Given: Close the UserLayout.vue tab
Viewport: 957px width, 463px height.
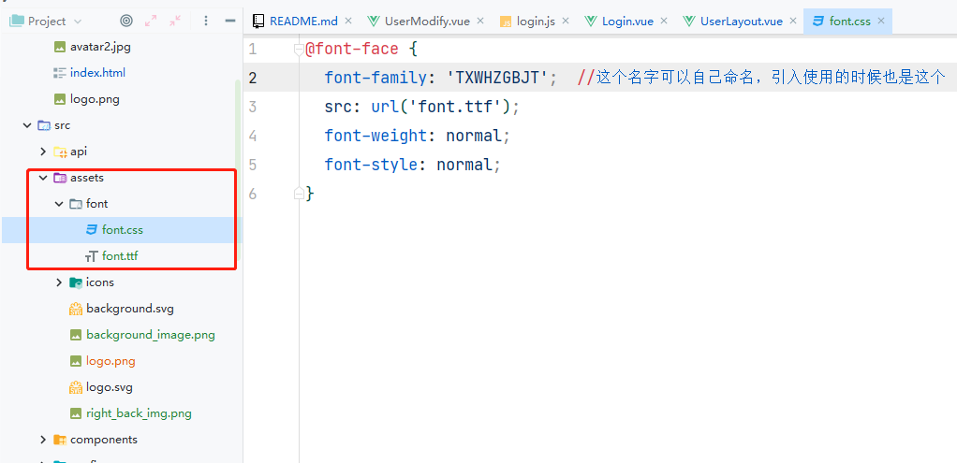Looking at the screenshot, I should coord(793,21).
